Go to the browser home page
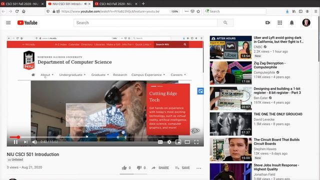Image resolution: width=320 pixels, height=180 pixels. coord(23,11)
